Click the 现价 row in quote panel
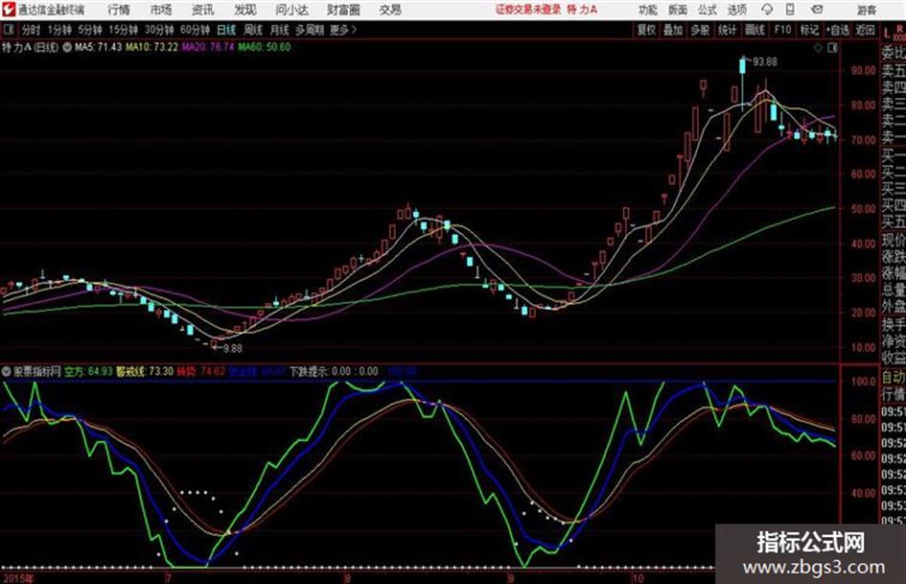 pos(894,239)
